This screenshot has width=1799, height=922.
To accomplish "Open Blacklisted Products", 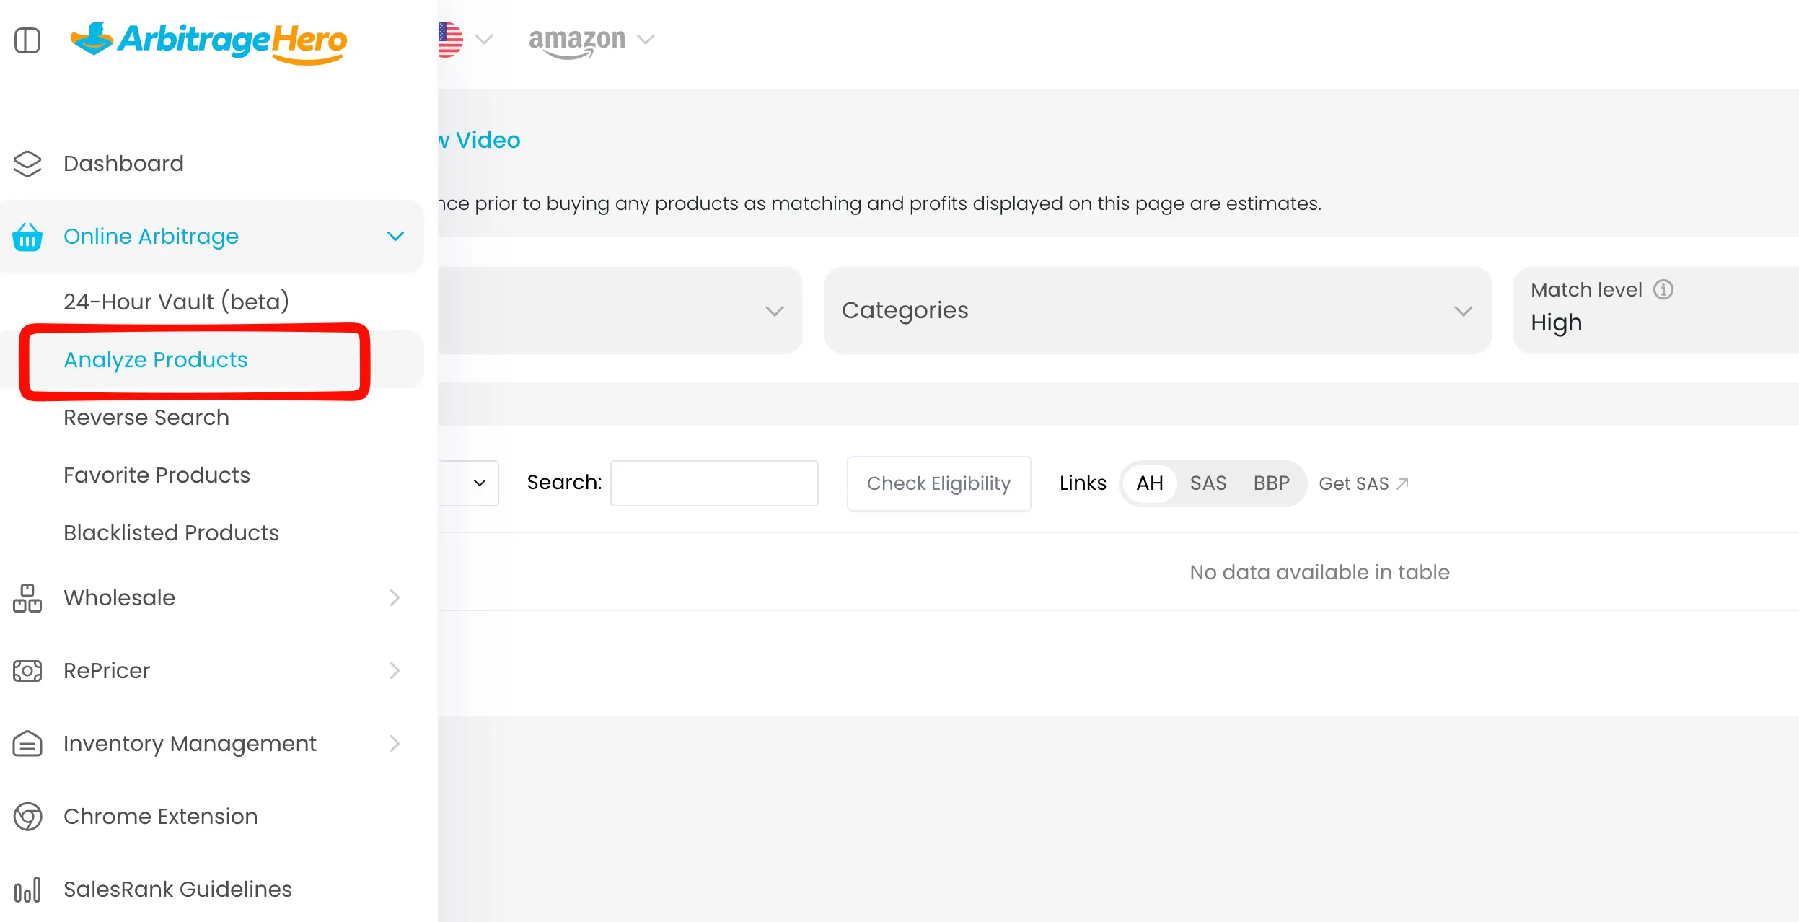I will point(171,532).
